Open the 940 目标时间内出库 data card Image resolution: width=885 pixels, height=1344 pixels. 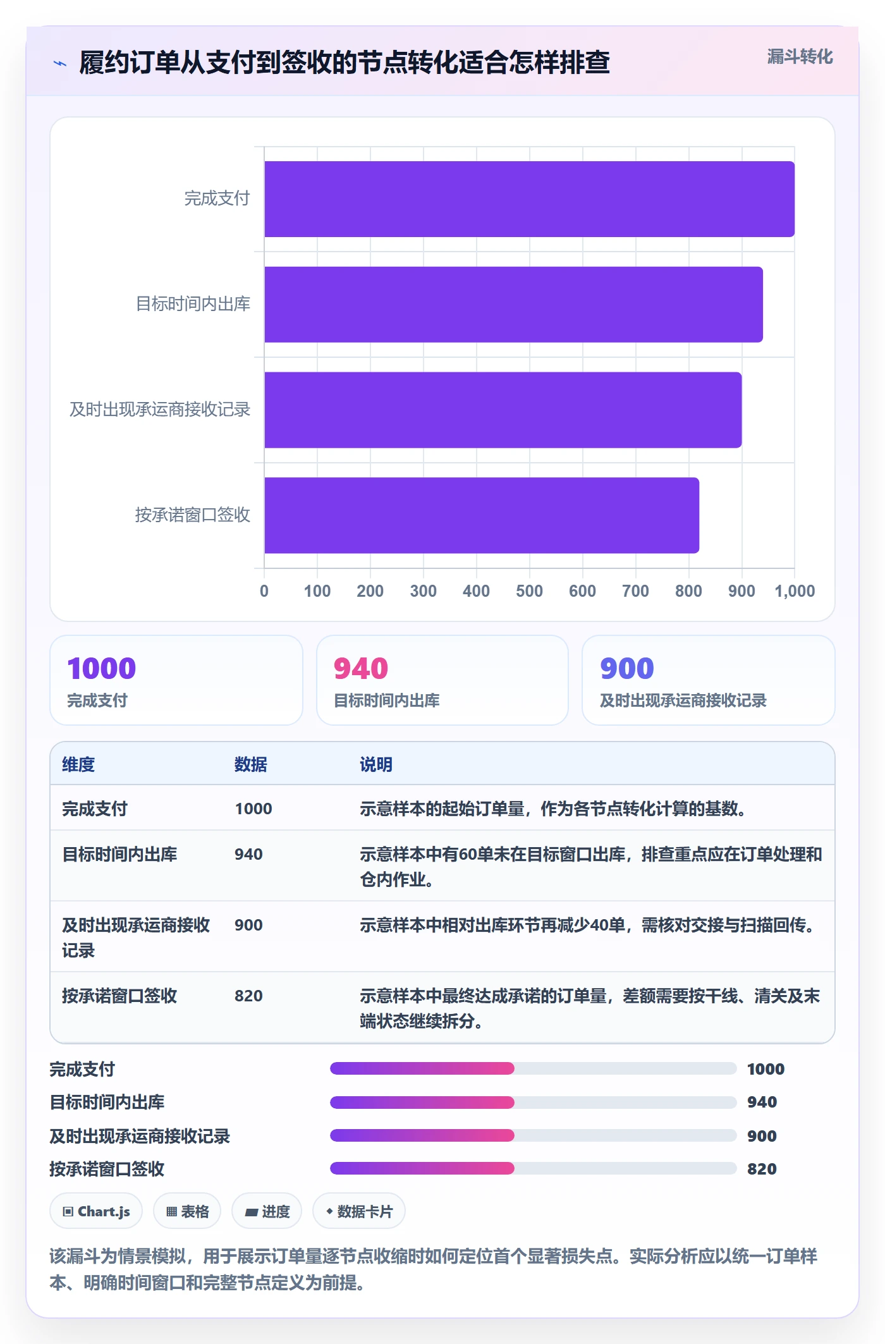(442, 680)
